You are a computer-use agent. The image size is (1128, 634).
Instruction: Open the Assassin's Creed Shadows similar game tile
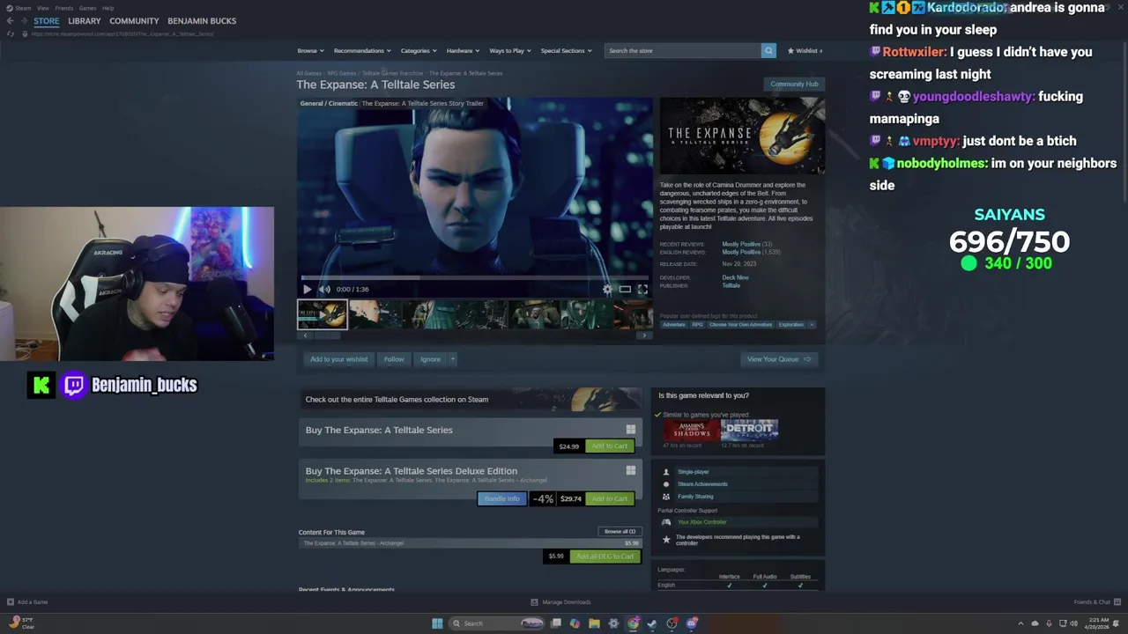point(692,430)
